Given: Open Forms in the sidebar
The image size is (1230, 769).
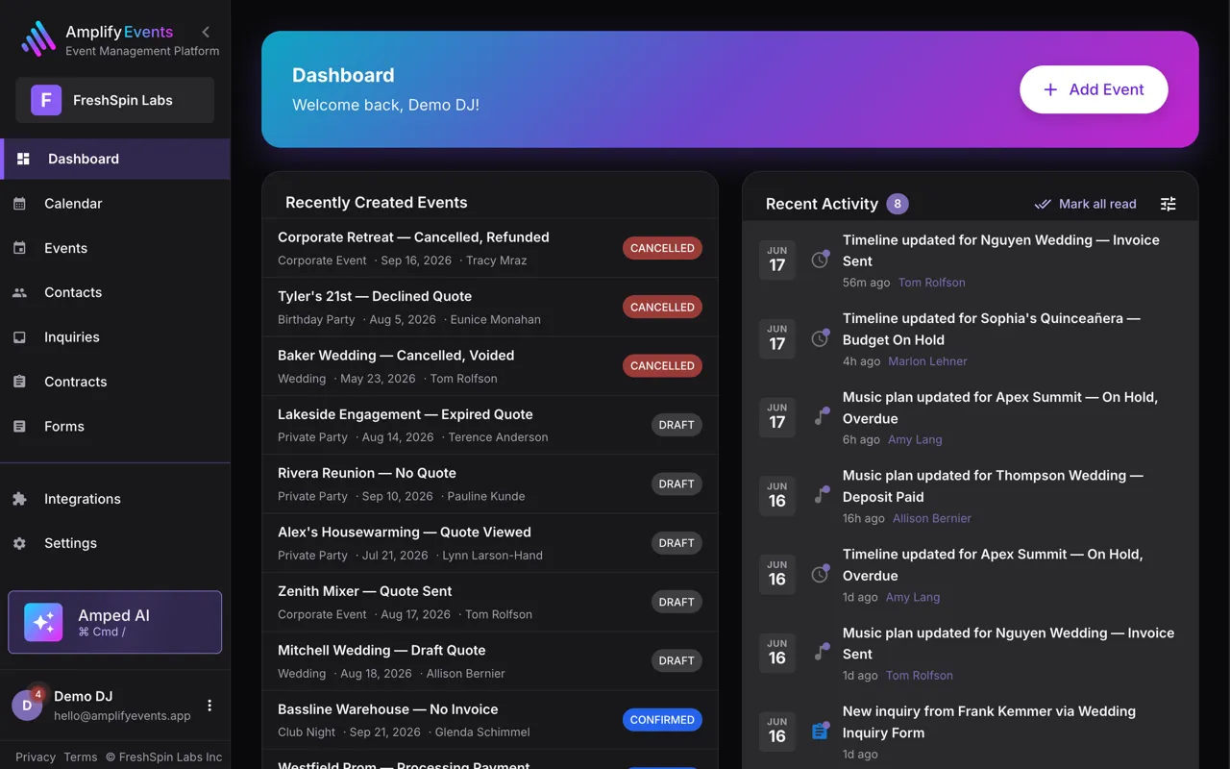Looking at the screenshot, I should coord(115,426).
